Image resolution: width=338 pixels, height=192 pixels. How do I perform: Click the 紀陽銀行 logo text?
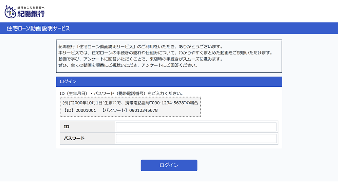coord(31,14)
